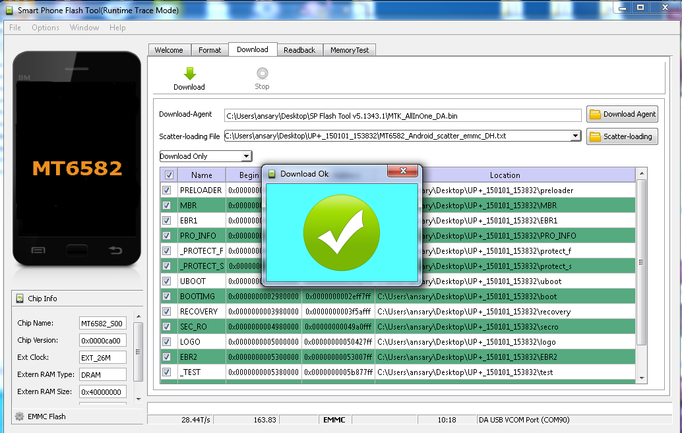Uncheck the UBOOT partition checkbox

click(x=167, y=281)
